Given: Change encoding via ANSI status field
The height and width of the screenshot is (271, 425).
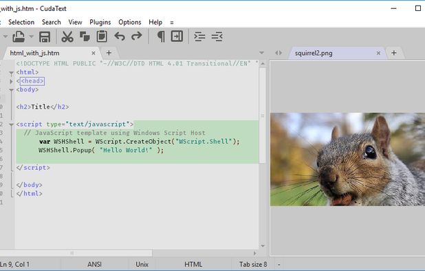Looking at the screenshot, I should click(x=94, y=264).
